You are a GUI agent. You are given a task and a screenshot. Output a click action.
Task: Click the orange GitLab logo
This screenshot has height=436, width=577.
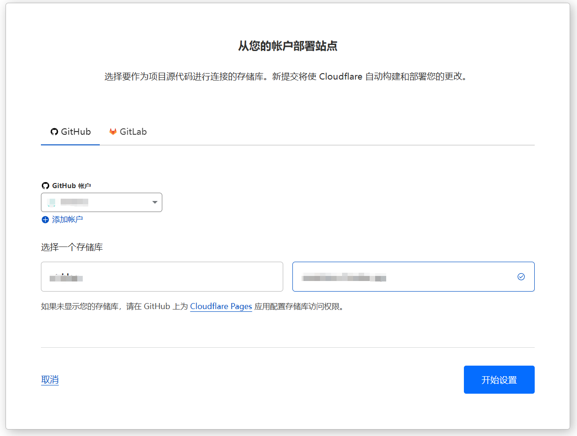(x=112, y=132)
